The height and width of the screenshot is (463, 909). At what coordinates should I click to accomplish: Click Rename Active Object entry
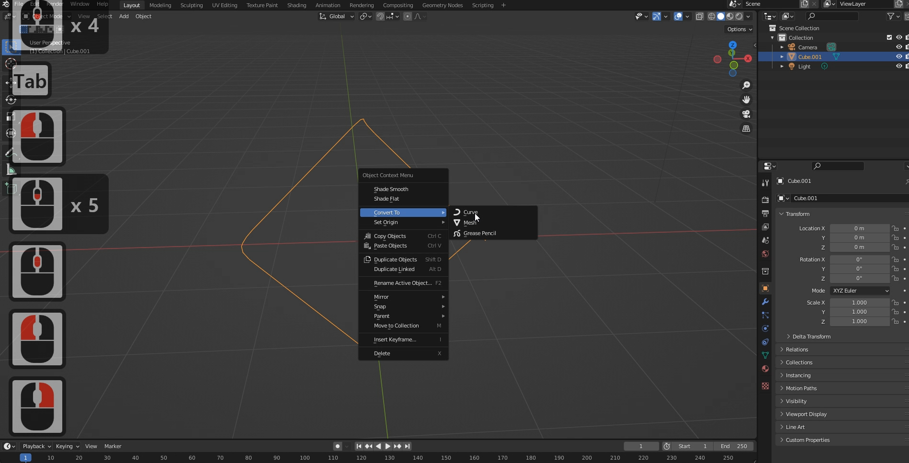pyautogui.click(x=403, y=283)
